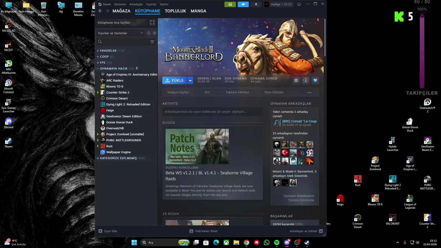Select Counter-Strike 2 in the library

click(115, 92)
